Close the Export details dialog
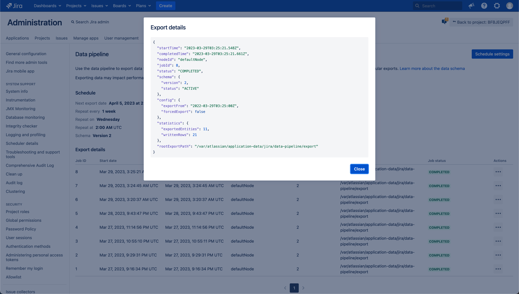519x294 pixels. click(359, 169)
